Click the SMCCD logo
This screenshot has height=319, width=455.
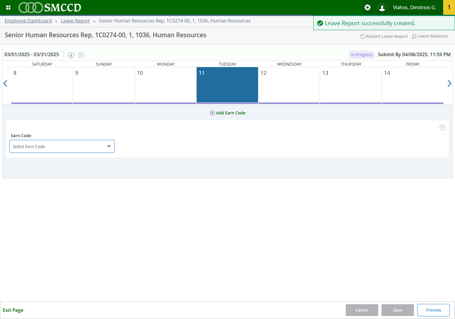coord(50,7)
